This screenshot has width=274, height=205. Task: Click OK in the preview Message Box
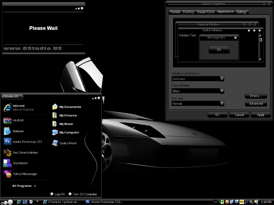coord(219,50)
